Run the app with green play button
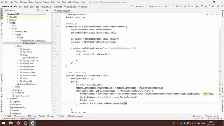This screenshot has height=126, width=224. 166,6
